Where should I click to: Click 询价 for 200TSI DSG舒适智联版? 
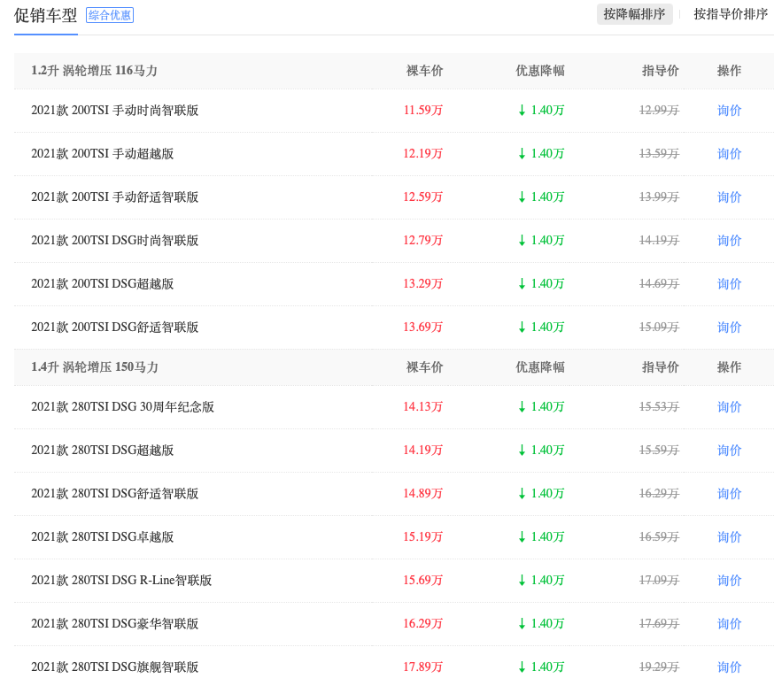click(x=729, y=328)
